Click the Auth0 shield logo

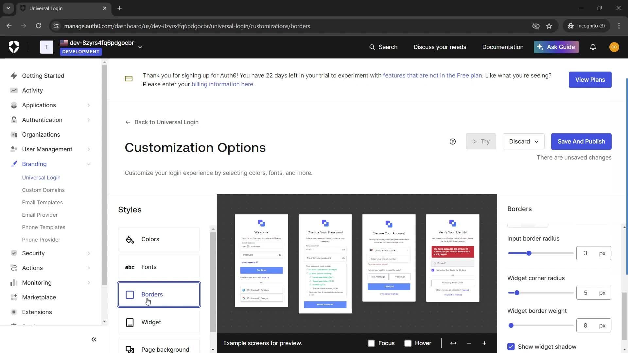(x=14, y=47)
